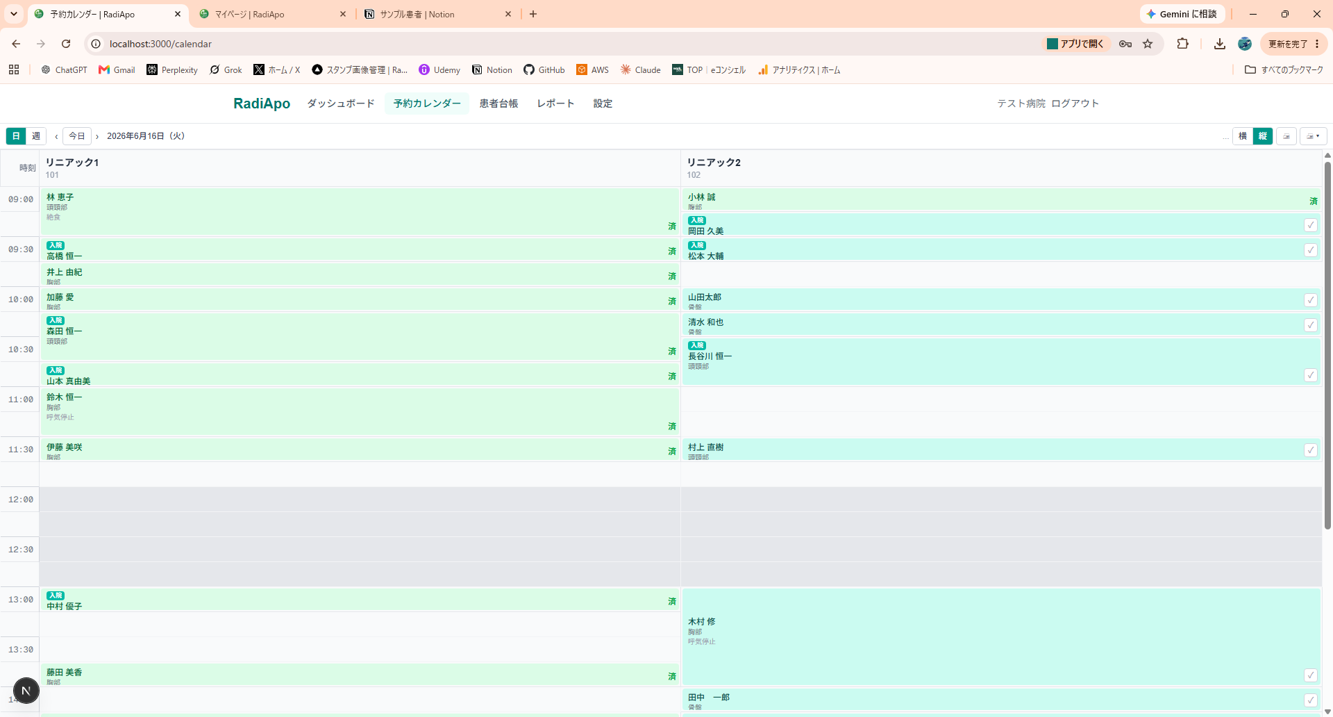Click the print icon button
Image resolution: width=1333 pixels, height=717 pixels.
1286,136
